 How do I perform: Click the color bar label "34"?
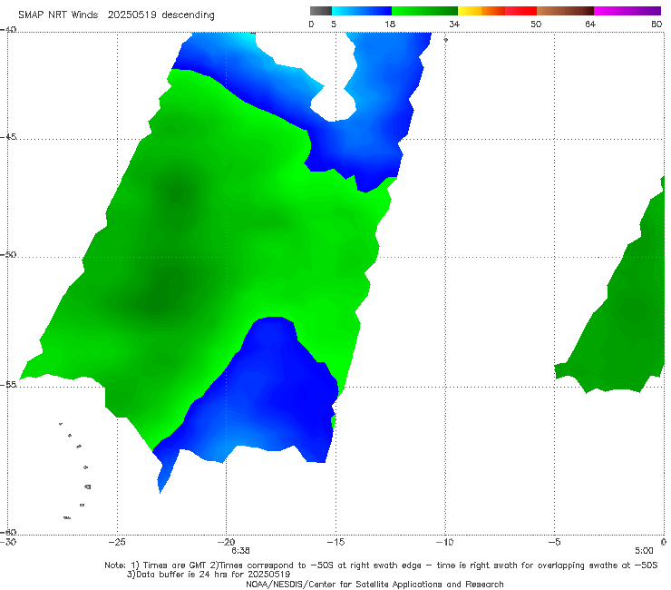tap(454, 24)
